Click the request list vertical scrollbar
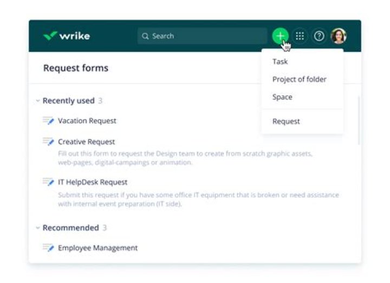Image resolution: width=390 pixels, height=283 pixels. [x=359, y=121]
